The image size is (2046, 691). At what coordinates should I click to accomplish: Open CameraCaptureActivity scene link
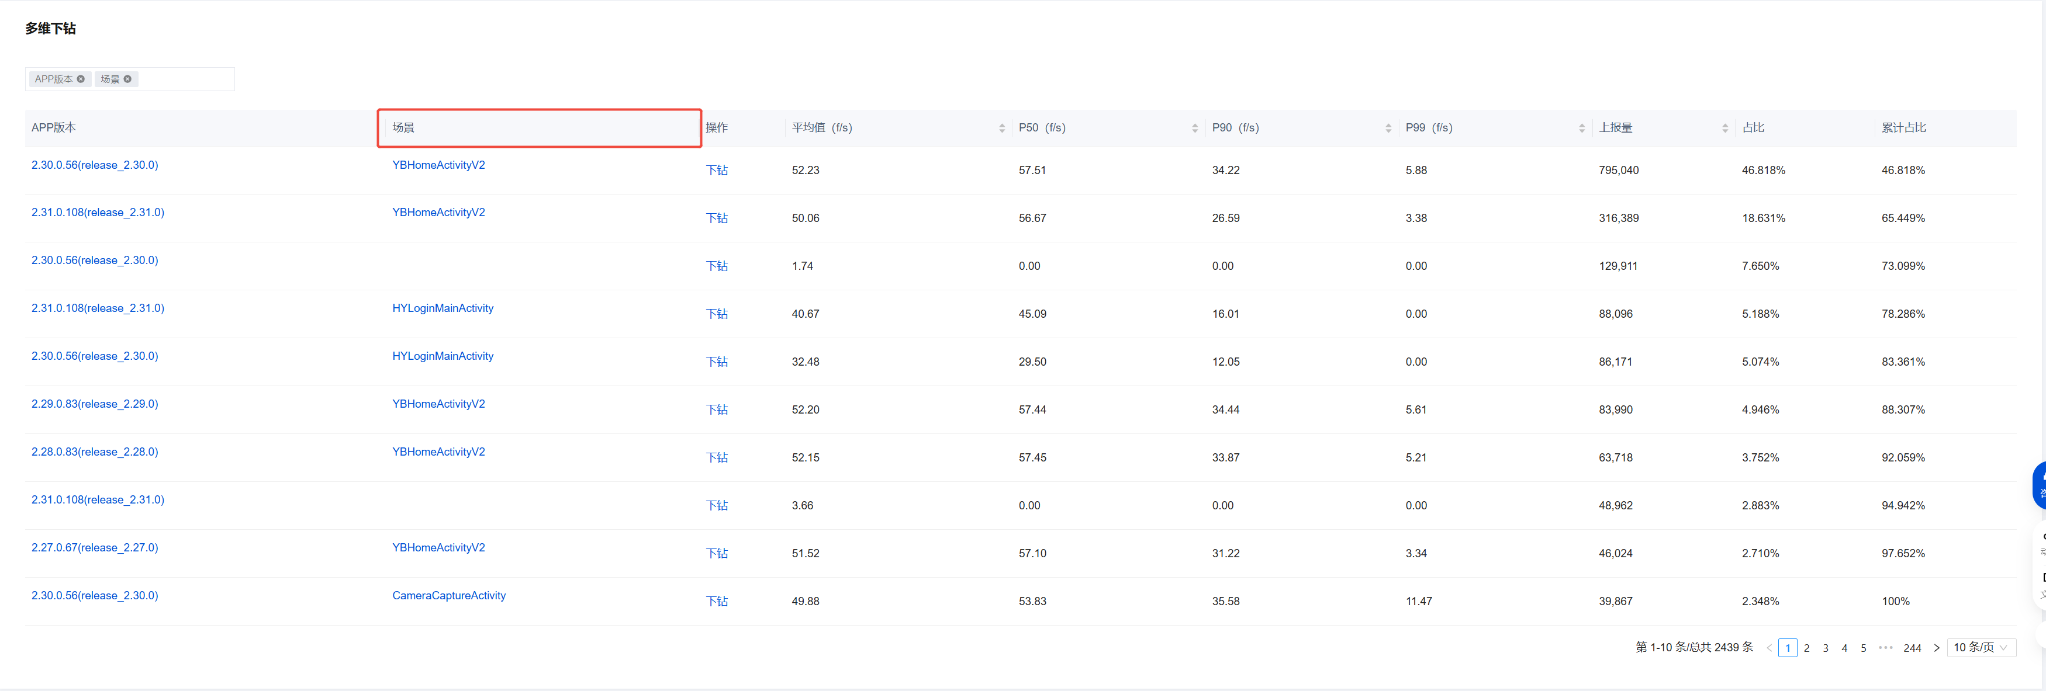coord(449,596)
